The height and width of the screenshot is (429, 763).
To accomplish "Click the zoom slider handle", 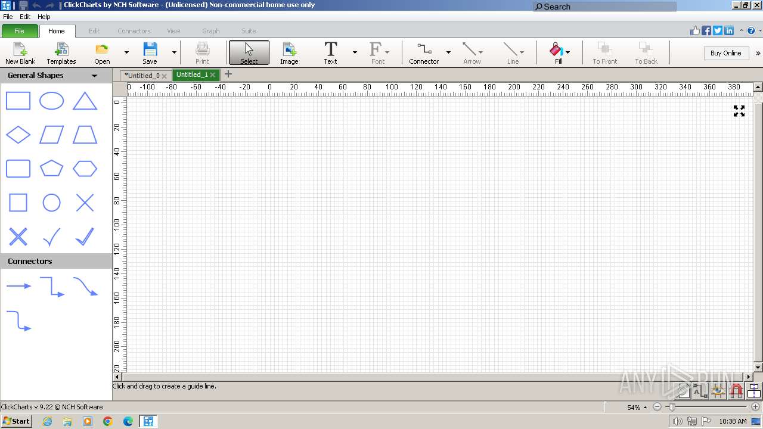I will (672, 407).
